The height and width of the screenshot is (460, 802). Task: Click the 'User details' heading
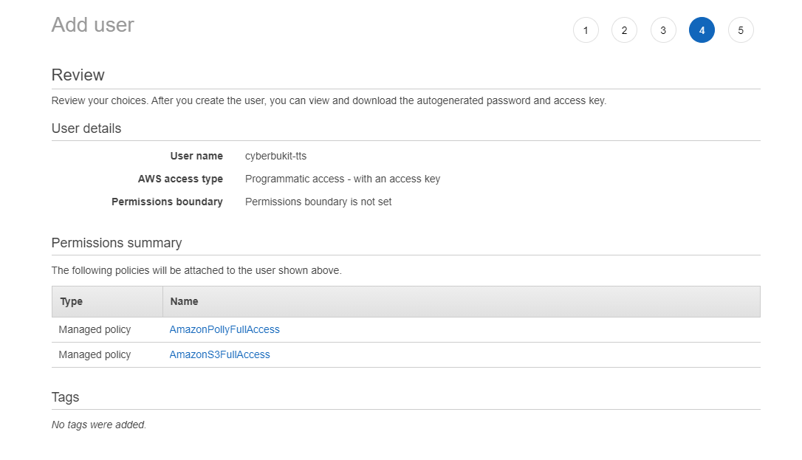(x=86, y=128)
